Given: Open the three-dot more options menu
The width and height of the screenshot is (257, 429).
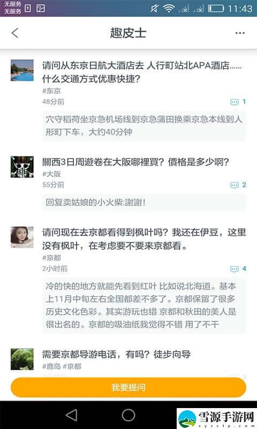Looking at the screenshot, I should pos(240,33).
